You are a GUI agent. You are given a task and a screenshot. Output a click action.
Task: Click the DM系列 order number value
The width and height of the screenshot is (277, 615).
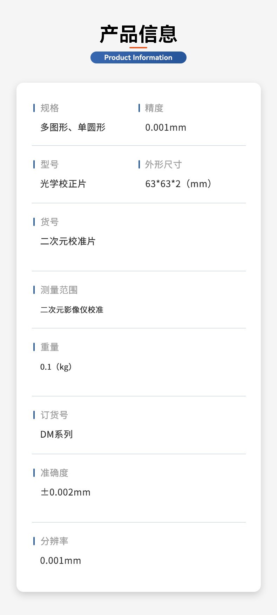[x=56, y=434]
